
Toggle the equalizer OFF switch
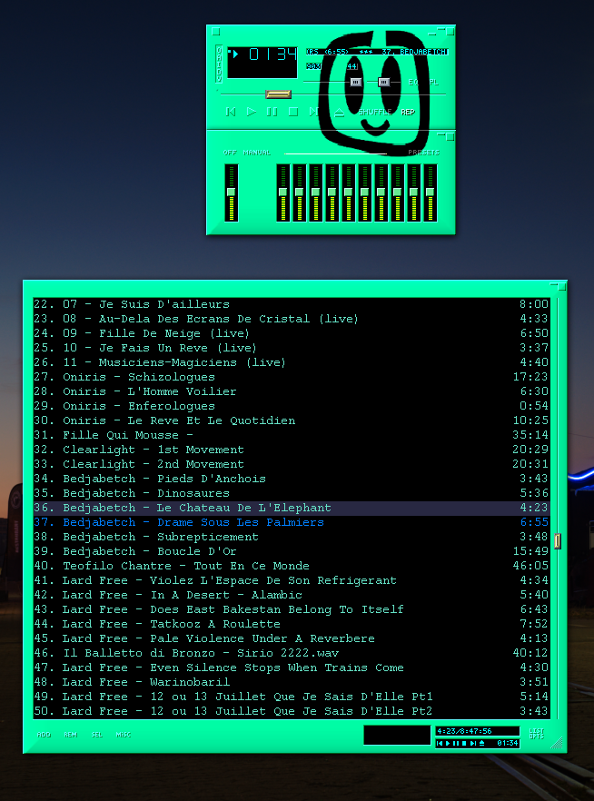230,153
